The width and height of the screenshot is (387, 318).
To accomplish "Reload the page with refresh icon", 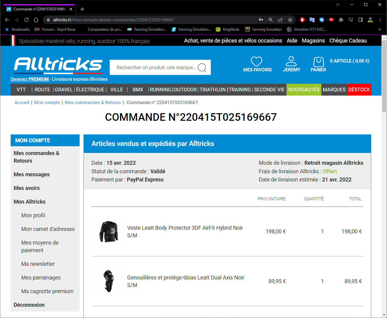I will 26,20.
